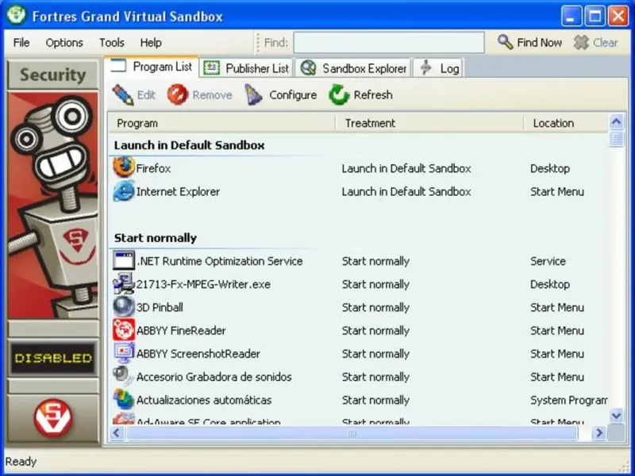Click the Start normally group header
This screenshot has width=635, height=476.
[155, 237]
